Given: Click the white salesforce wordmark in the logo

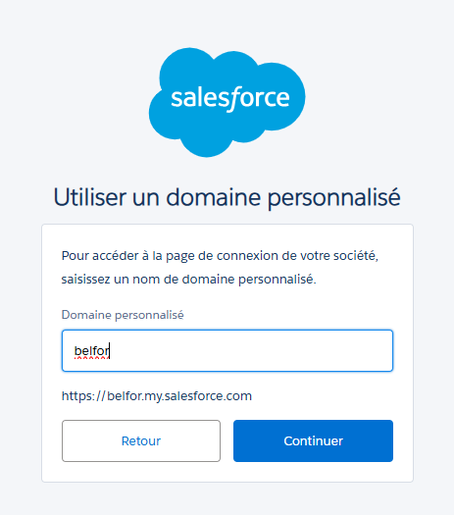Looking at the screenshot, I should pyautogui.click(x=230, y=98).
